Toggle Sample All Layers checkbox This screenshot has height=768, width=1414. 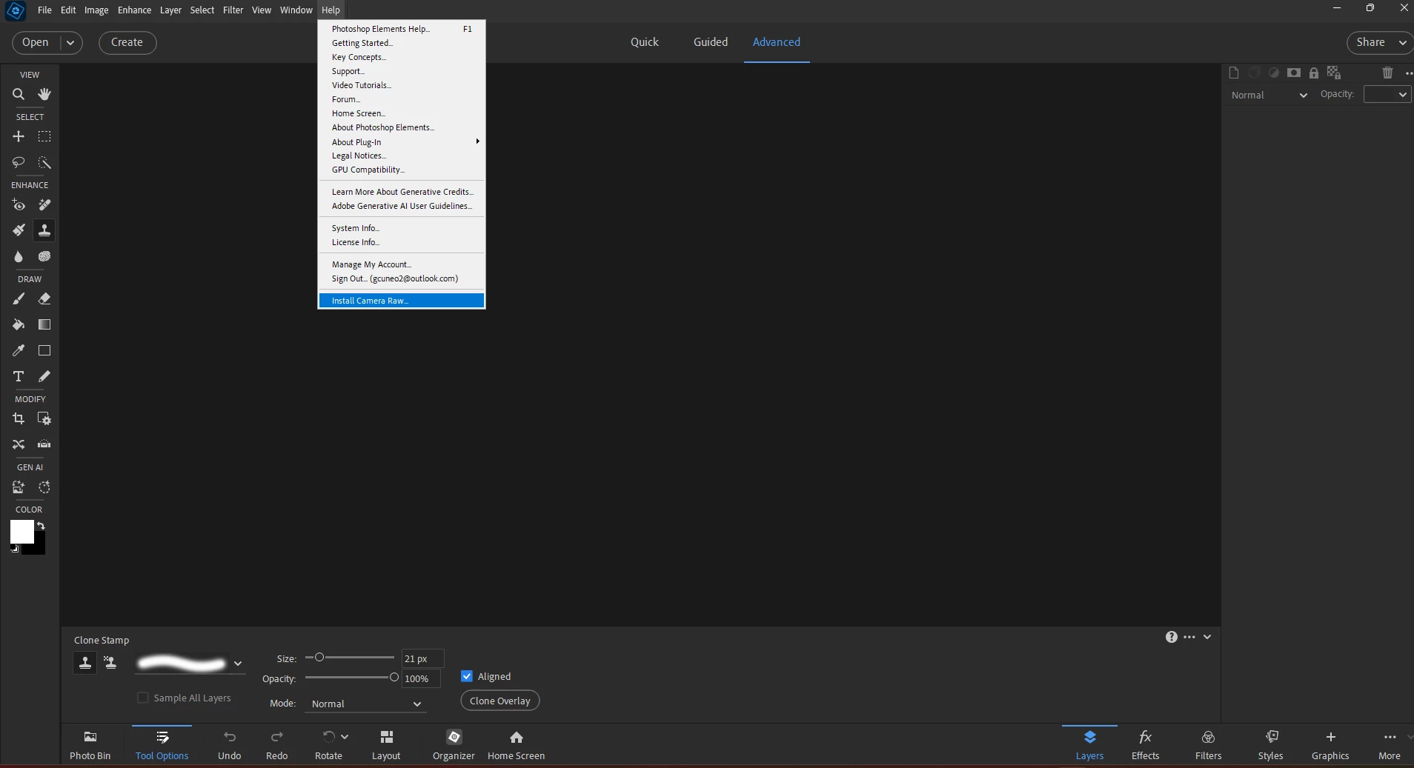[143, 698]
